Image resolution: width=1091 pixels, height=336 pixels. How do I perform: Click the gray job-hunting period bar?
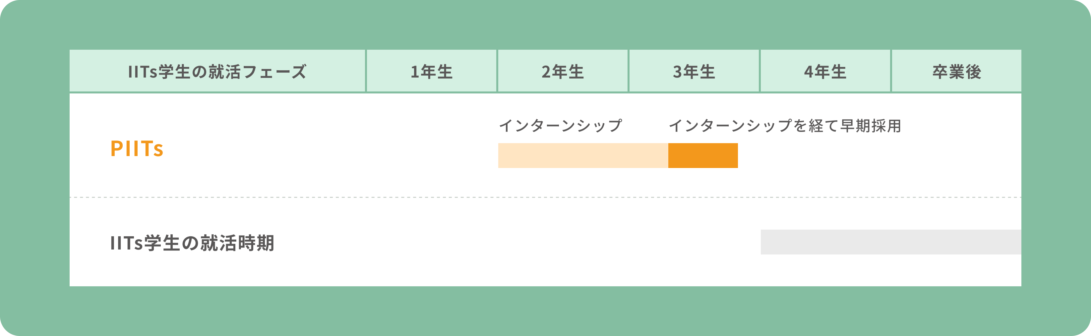pos(891,242)
